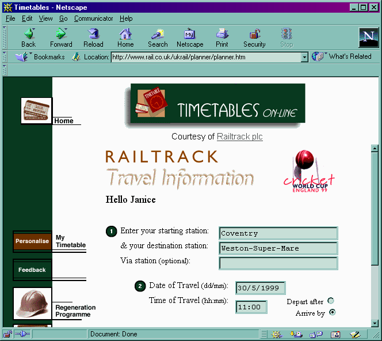This screenshot has height=341, width=382.
Task: Open the View menu
Action: [x=46, y=18]
